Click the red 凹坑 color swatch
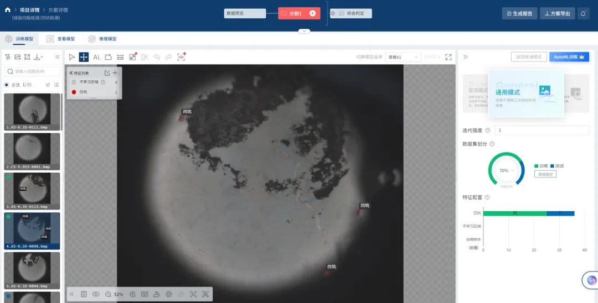 (74, 92)
